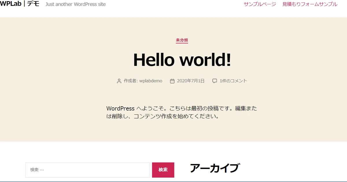View 1件のコメント on the post
This screenshot has height=182, width=347.
[233, 81]
